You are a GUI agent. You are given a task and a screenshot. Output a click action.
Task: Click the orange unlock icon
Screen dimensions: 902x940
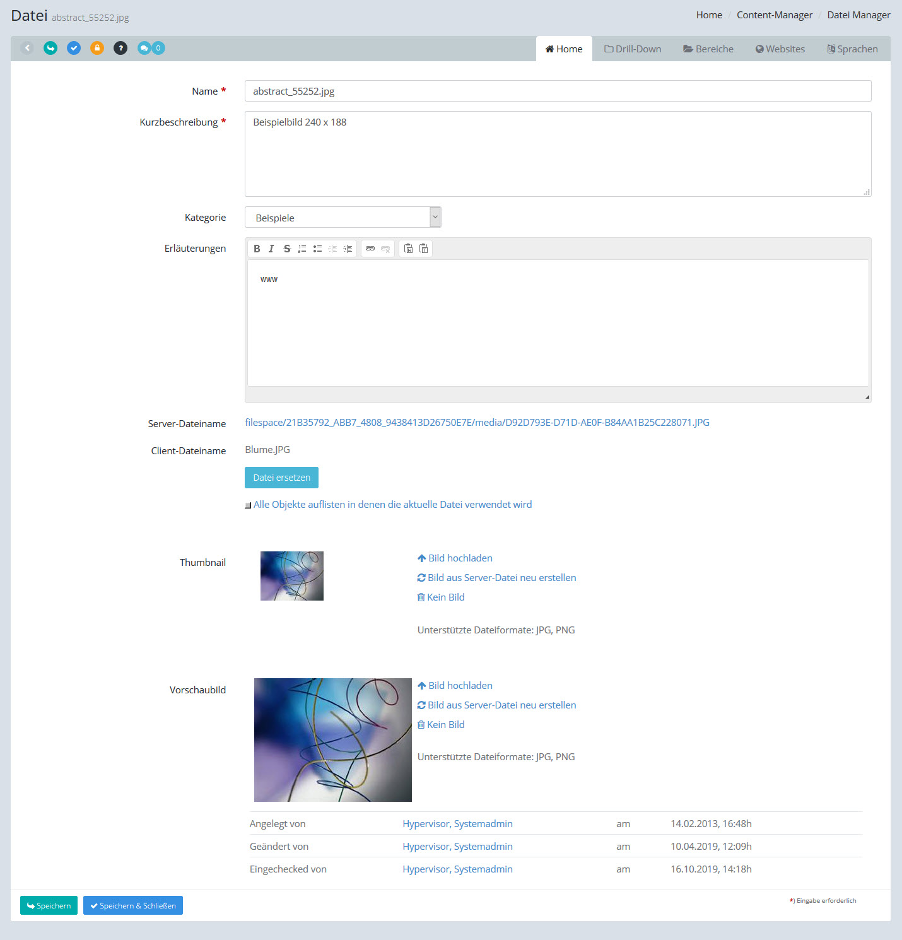(x=97, y=48)
